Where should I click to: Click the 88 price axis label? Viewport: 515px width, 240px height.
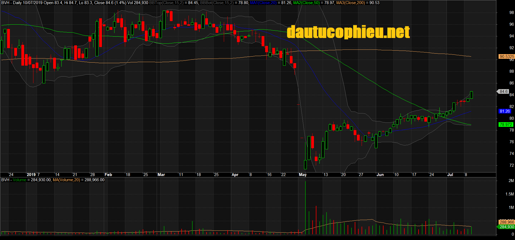[x=511, y=71]
